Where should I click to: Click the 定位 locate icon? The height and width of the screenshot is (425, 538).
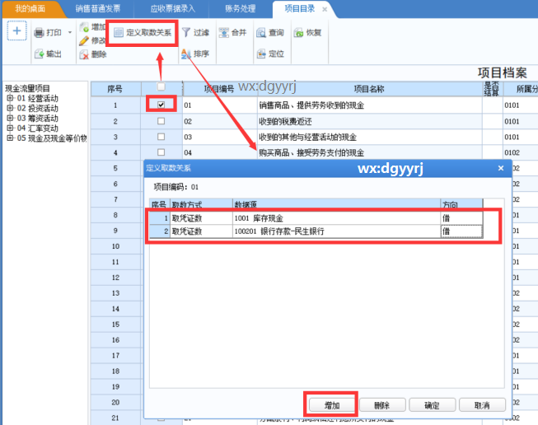(260, 54)
